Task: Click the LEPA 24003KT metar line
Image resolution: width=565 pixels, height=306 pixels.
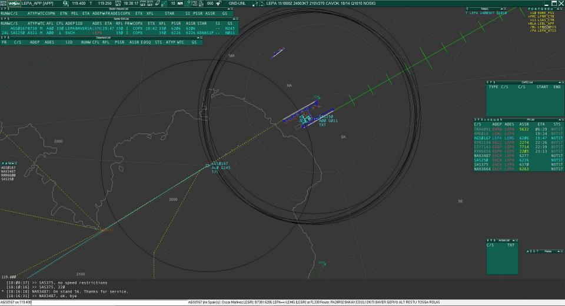Action: (x=486, y=13)
